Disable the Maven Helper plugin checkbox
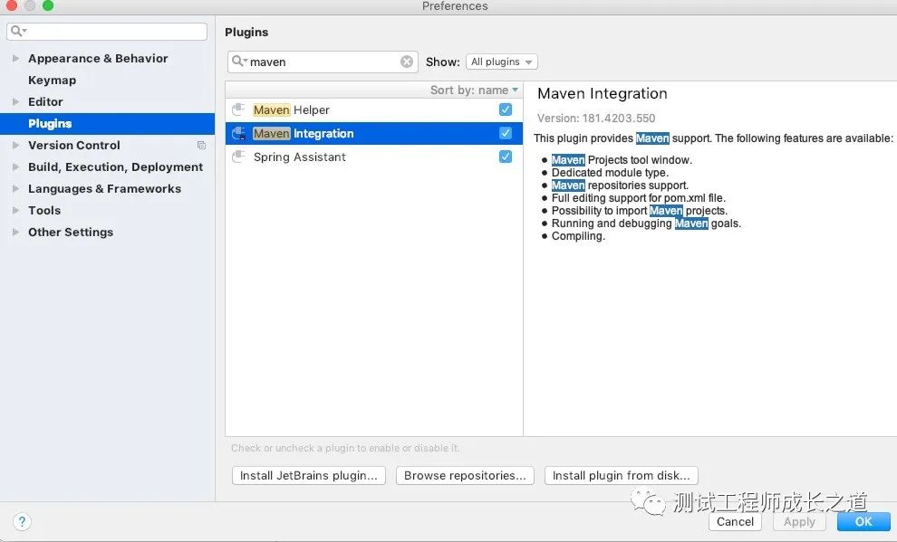The width and height of the screenshot is (897, 542). click(506, 109)
